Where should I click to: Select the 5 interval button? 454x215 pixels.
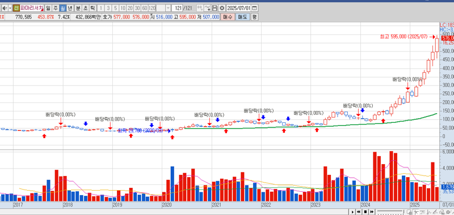tap(116, 8)
